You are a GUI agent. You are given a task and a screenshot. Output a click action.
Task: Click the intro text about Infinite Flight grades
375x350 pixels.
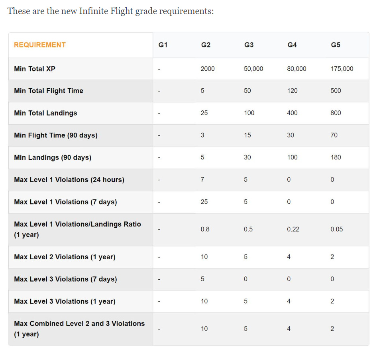point(110,11)
